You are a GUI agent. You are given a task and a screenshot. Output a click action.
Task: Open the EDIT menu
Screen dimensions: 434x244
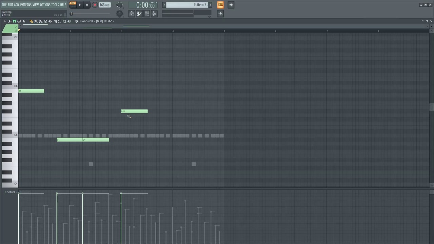11,5
